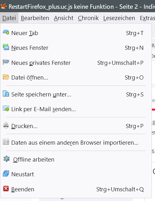Click the Firefox fox icon in titlebar

(3, 6)
